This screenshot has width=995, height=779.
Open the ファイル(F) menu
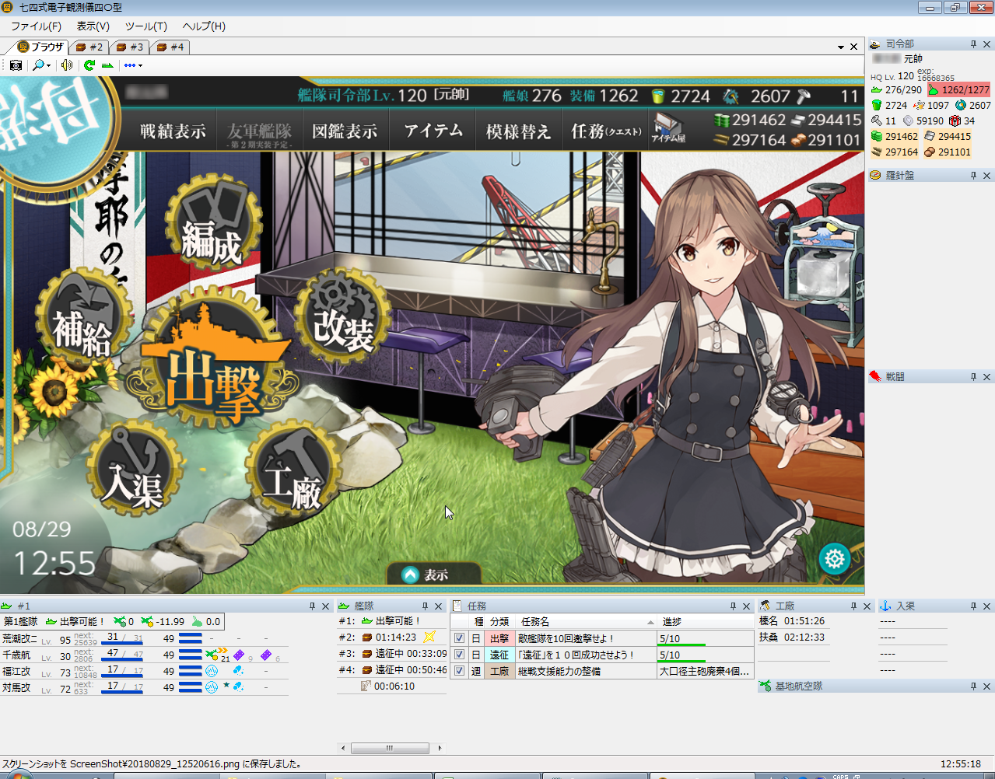click(x=36, y=26)
